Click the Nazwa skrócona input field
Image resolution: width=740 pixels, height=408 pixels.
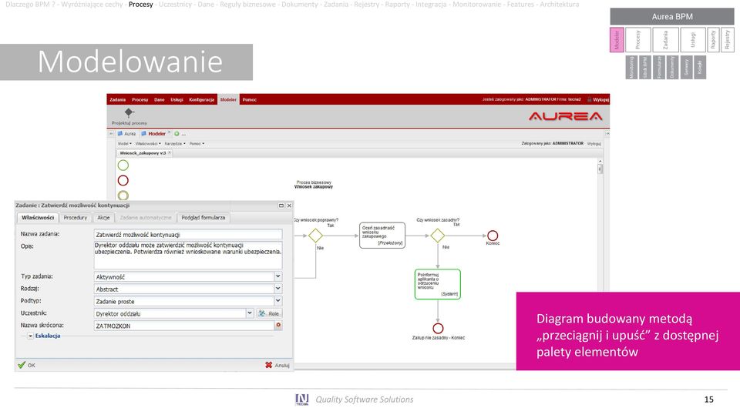(x=184, y=326)
